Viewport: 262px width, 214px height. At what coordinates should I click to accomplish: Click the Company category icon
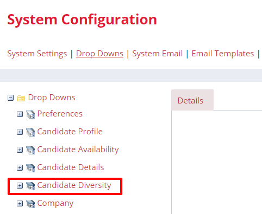point(30,204)
